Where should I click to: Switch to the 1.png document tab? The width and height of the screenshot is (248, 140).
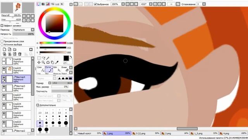117,133
